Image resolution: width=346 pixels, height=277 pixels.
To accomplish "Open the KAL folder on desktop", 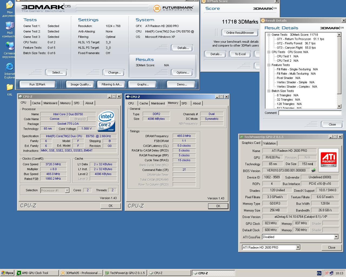I will 10,90.
